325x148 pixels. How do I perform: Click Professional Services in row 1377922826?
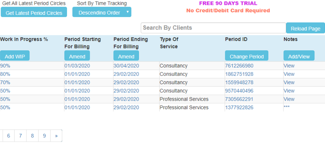[x=184, y=107]
